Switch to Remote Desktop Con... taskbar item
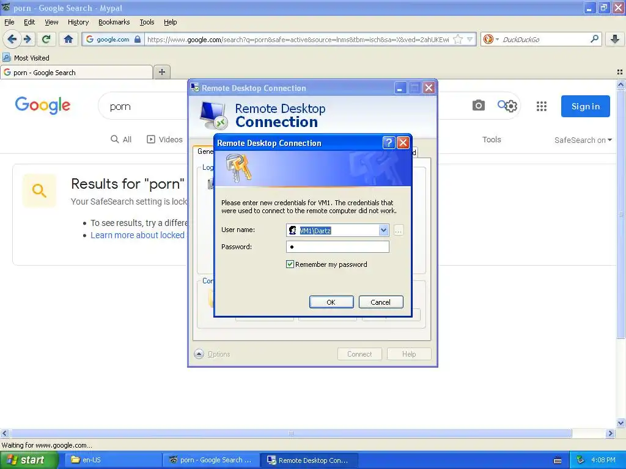The width and height of the screenshot is (626, 469). 309,460
